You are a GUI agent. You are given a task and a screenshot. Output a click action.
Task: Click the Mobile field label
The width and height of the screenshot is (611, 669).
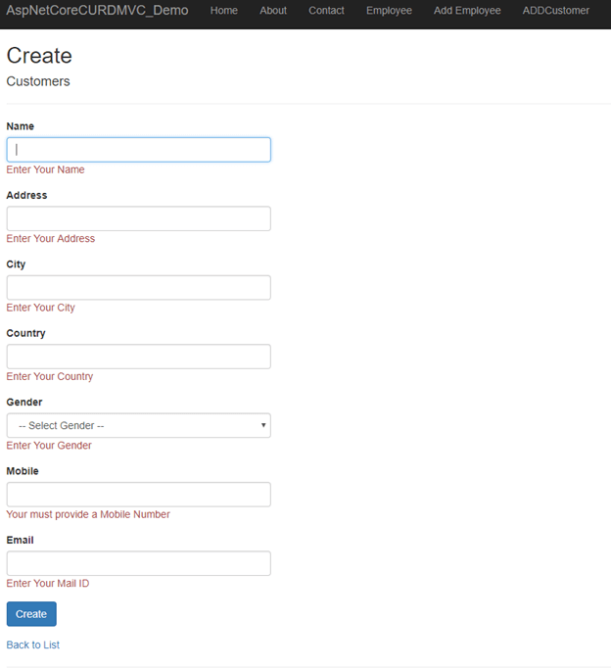click(x=23, y=471)
